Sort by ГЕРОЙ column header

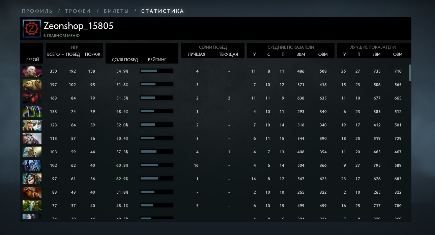[x=33, y=60]
